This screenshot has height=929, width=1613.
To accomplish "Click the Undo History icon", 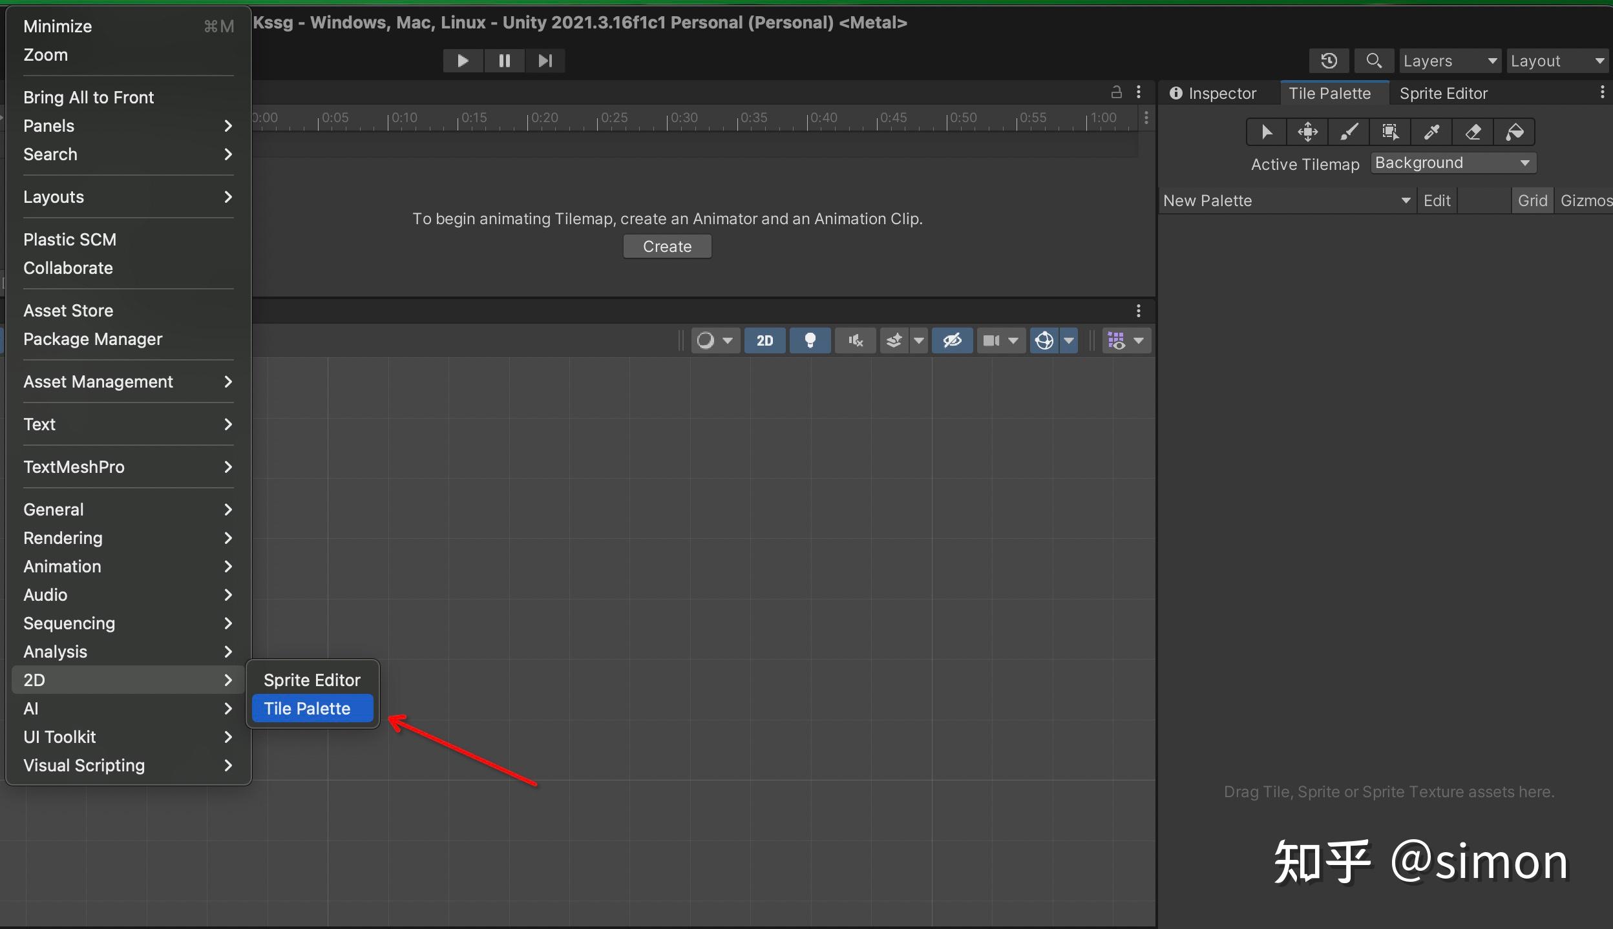I will pos(1329,61).
